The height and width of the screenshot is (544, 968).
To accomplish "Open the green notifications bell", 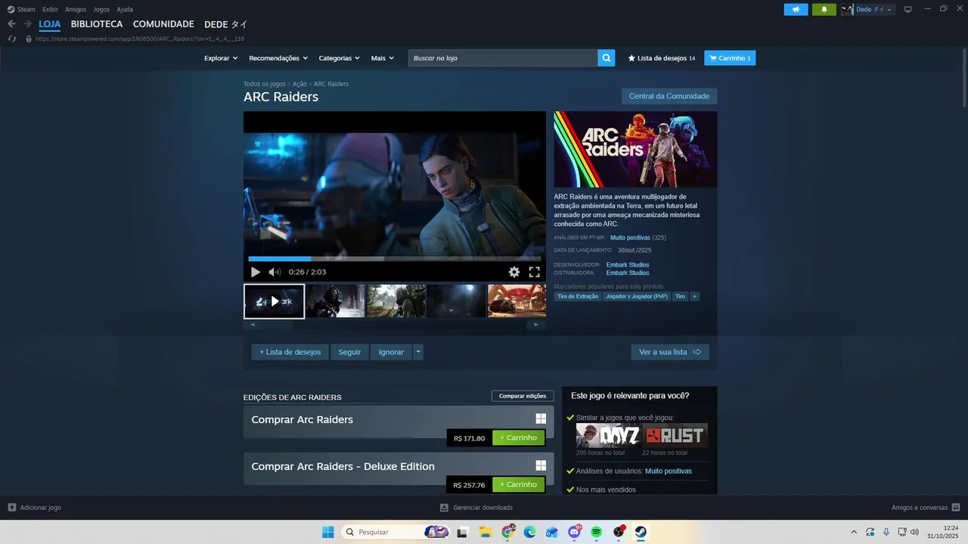I will tap(824, 9).
